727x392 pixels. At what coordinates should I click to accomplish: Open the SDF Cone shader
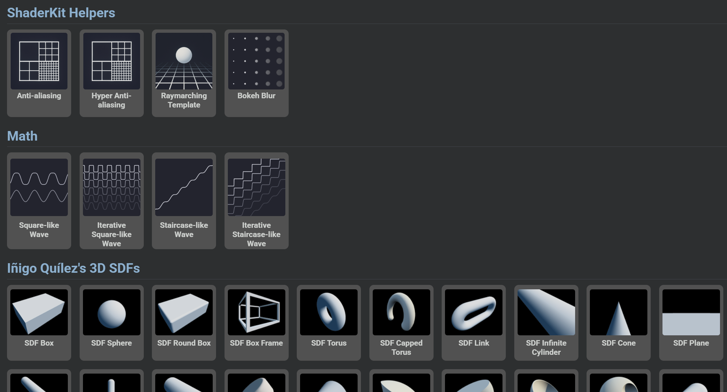coord(618,322)
